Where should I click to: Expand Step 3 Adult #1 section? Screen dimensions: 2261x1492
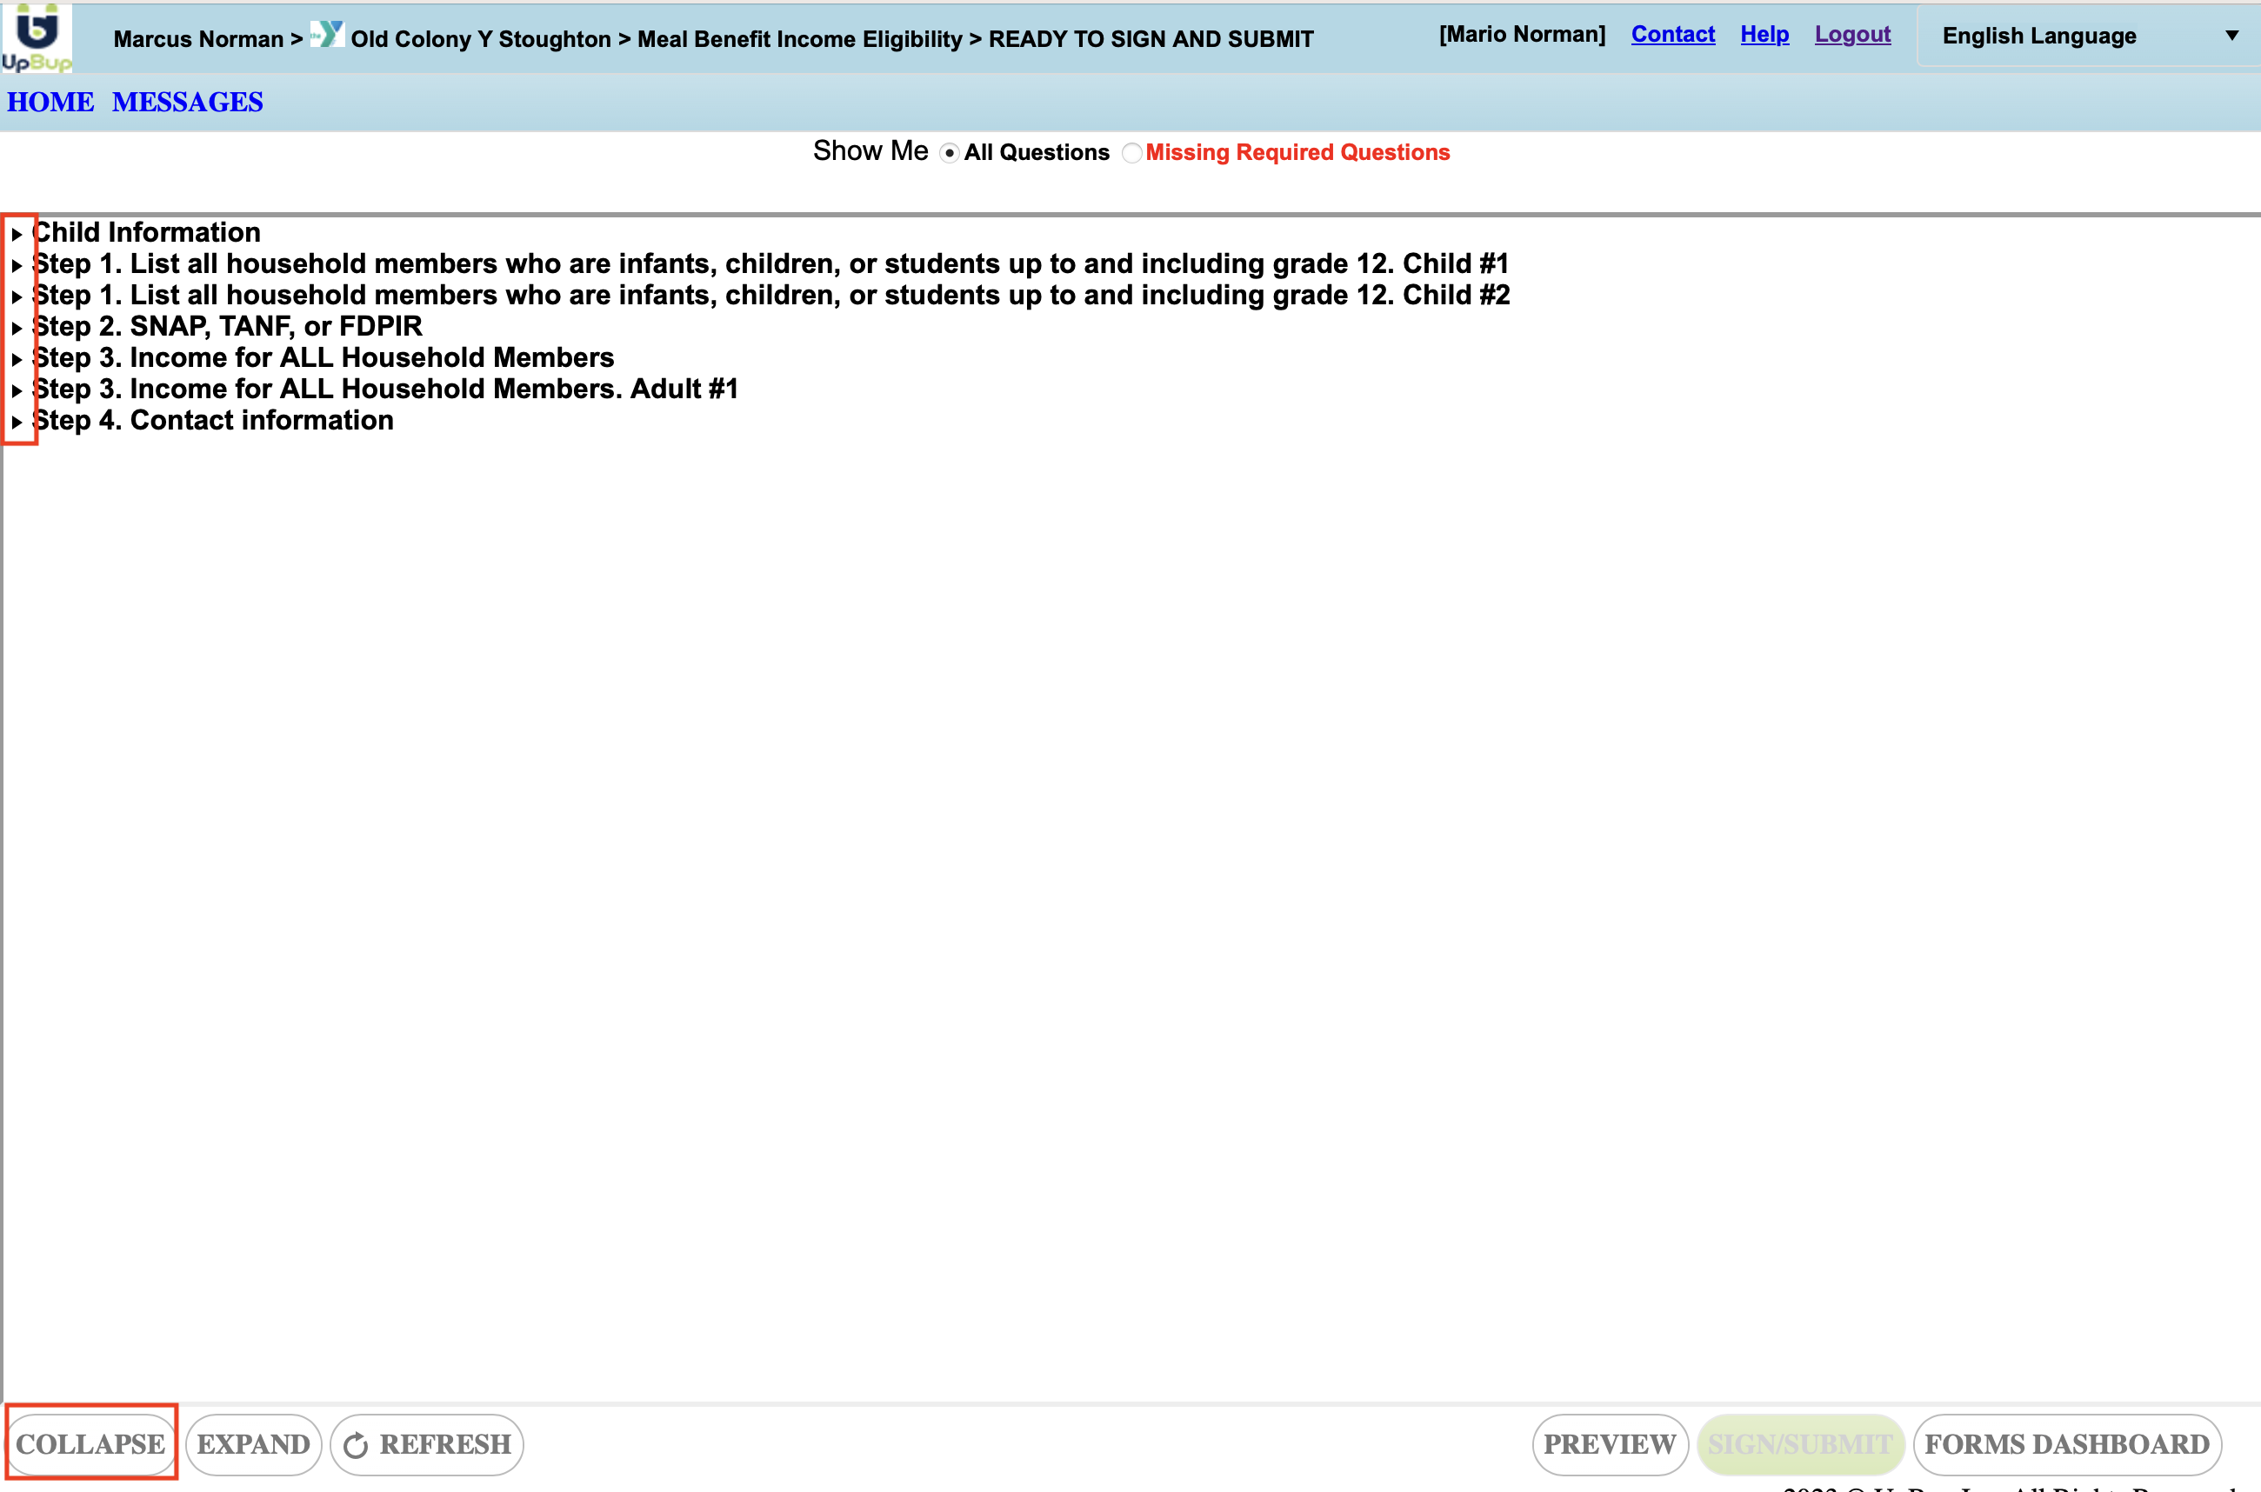17,391
